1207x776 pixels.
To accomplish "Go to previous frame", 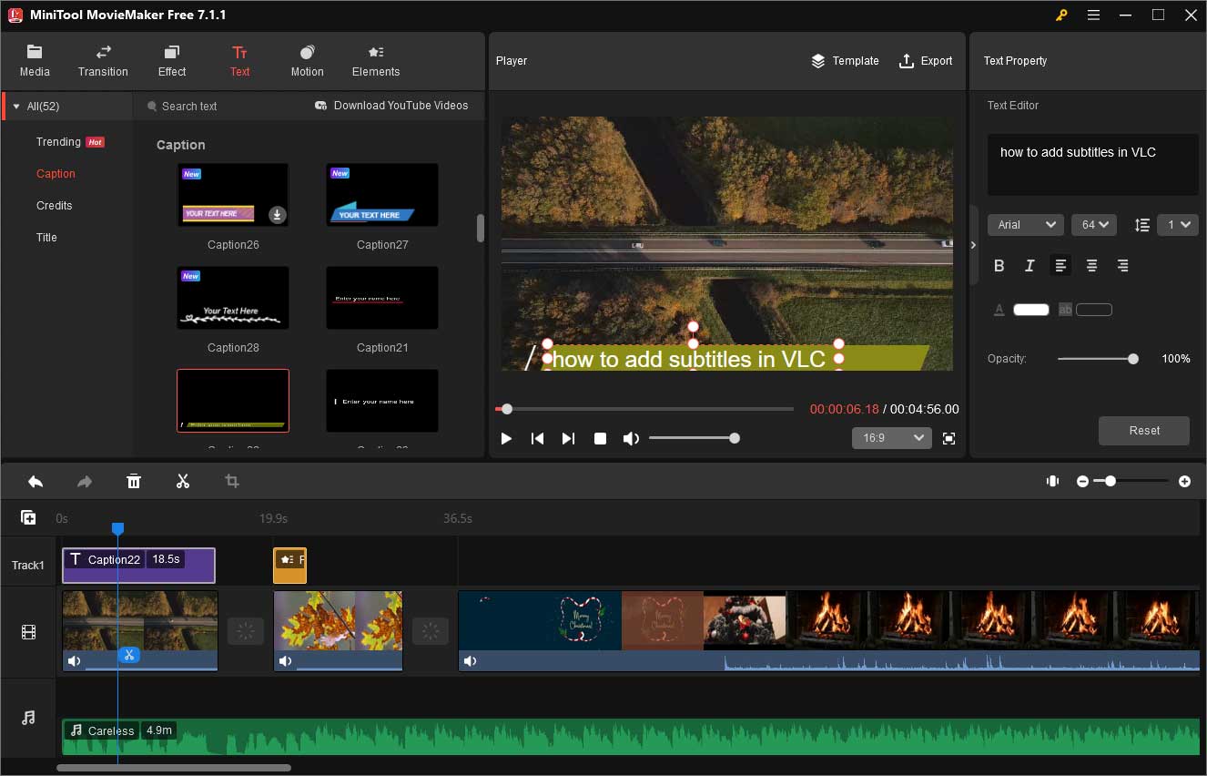I will pyautogui.click(x=537, y=439).
